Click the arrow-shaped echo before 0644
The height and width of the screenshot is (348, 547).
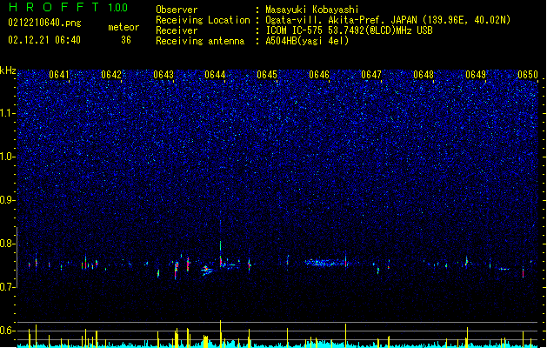tap(206, 270)
